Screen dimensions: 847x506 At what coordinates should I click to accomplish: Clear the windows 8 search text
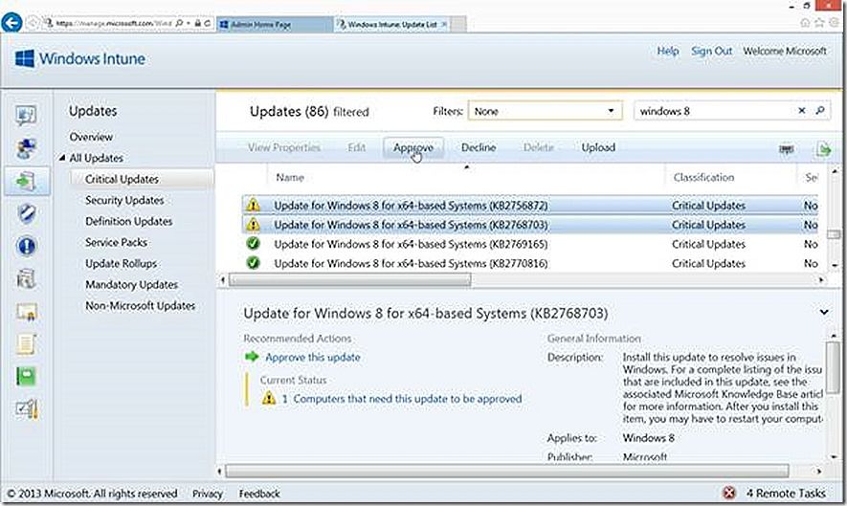point(802,111)
